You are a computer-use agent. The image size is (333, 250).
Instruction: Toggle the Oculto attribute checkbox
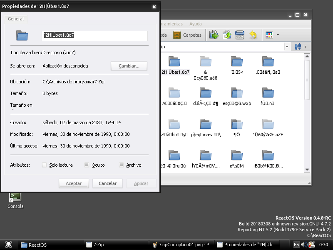tap(87, 165)
